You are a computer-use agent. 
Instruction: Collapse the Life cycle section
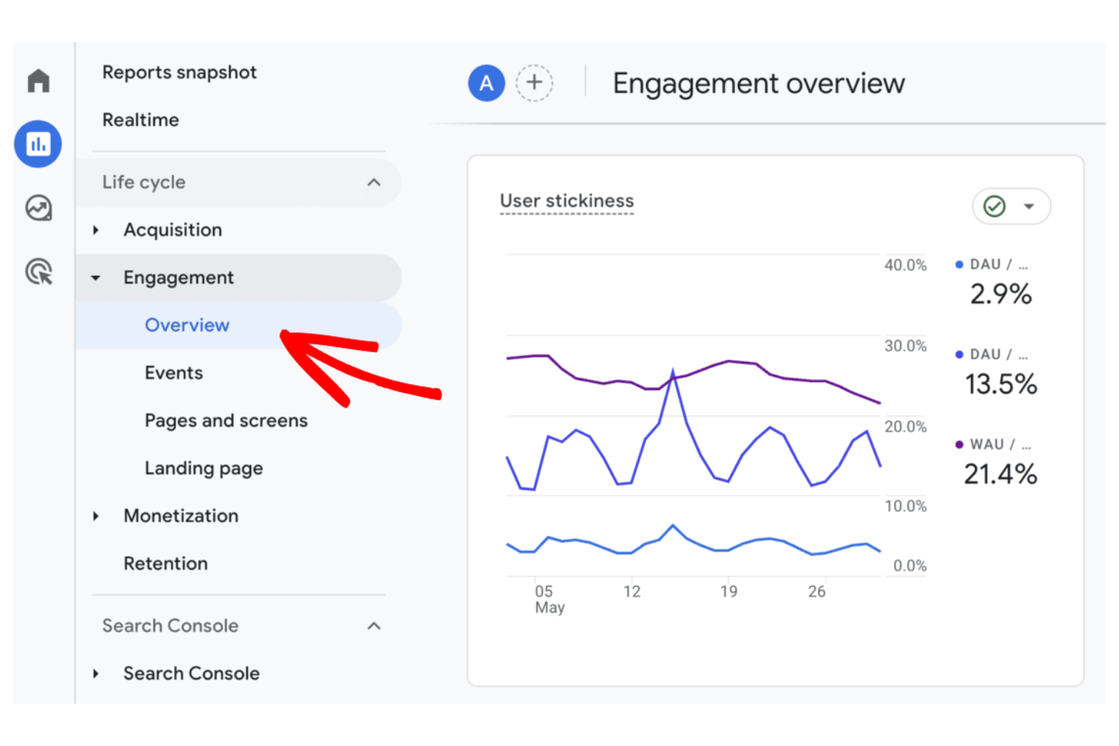point(374,182)
